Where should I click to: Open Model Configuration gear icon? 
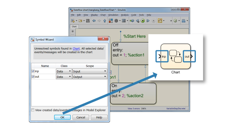[116, 21]
